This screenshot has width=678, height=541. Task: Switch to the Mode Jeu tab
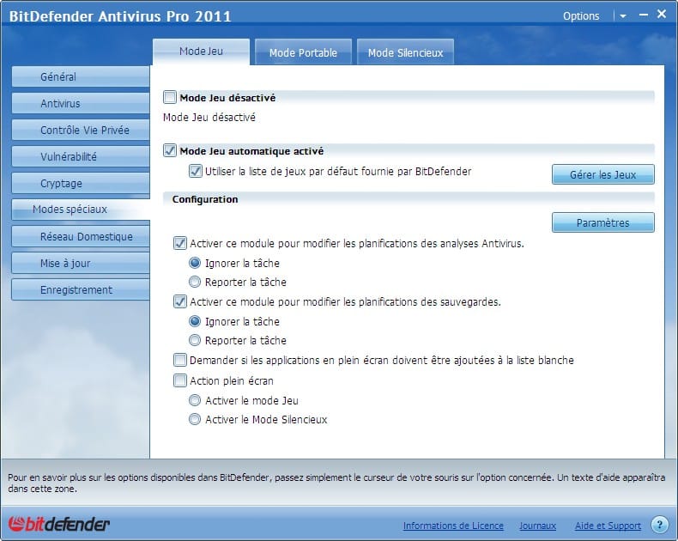pyautogui.click(x=201, y=52)
